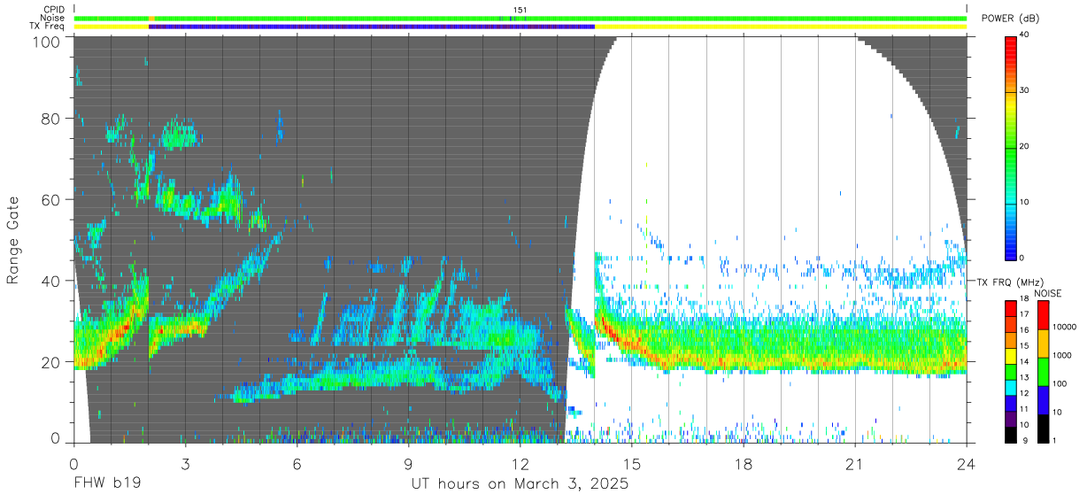The width and height of the screenshot is (1087, 502).
Task: Click power colorbar tick label '40'
Action: click(1026, 35)
